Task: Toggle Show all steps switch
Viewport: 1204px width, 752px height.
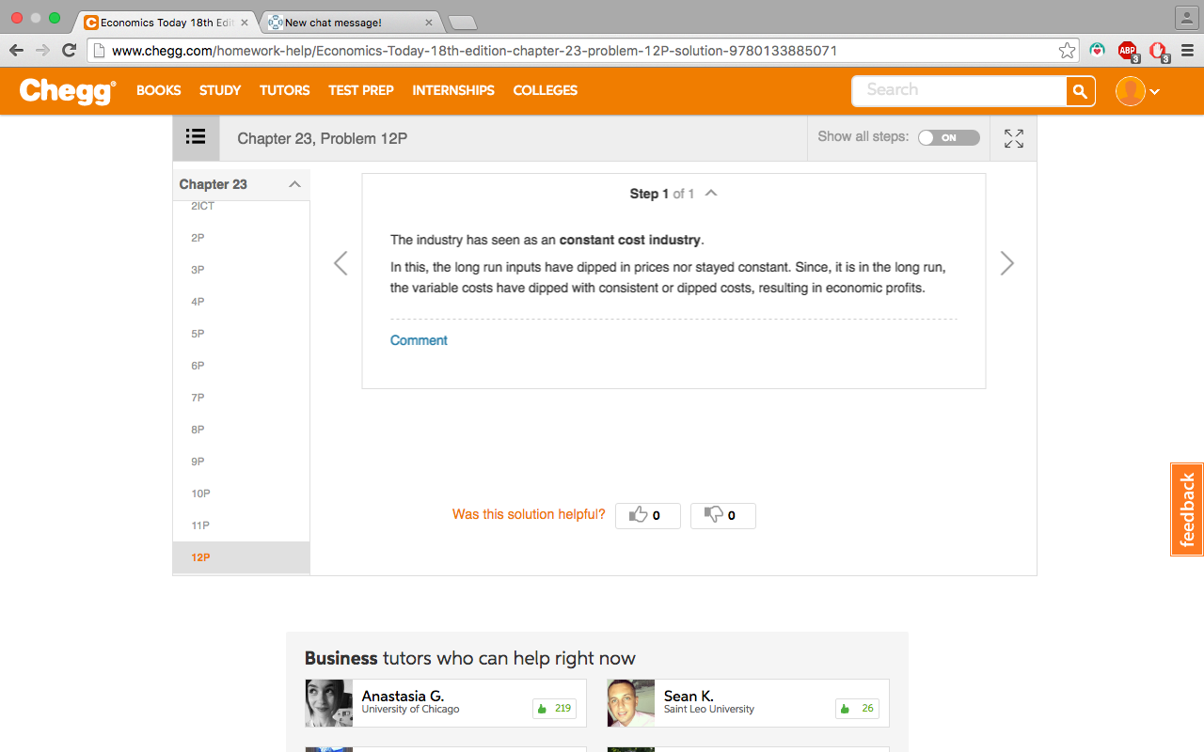Action: [948, 137]
